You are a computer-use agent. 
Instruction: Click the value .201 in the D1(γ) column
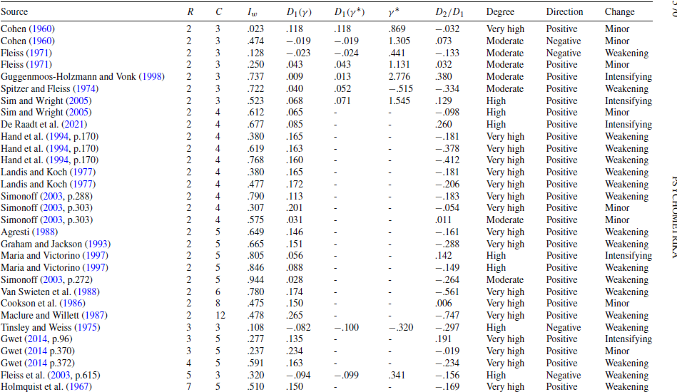[295, 208]
